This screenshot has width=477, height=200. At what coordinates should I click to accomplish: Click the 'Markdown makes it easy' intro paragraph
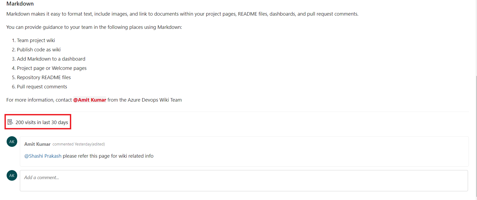182,14
